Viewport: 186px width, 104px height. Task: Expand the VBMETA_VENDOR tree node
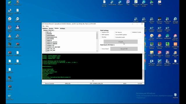[44, 44]
